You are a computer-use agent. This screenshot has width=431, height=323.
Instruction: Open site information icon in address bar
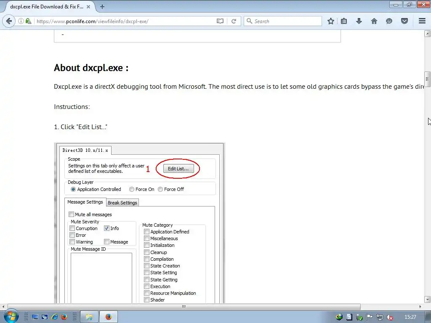(x=21, y=21)
